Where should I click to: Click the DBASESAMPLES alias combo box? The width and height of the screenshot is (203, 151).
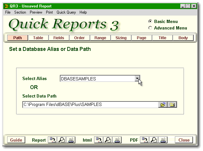[100, 78]
